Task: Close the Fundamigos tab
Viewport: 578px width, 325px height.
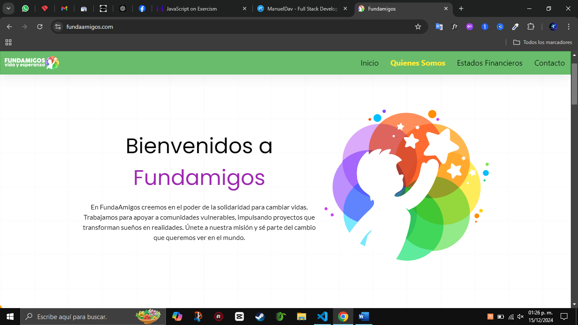Action: (x=446, y=8)
